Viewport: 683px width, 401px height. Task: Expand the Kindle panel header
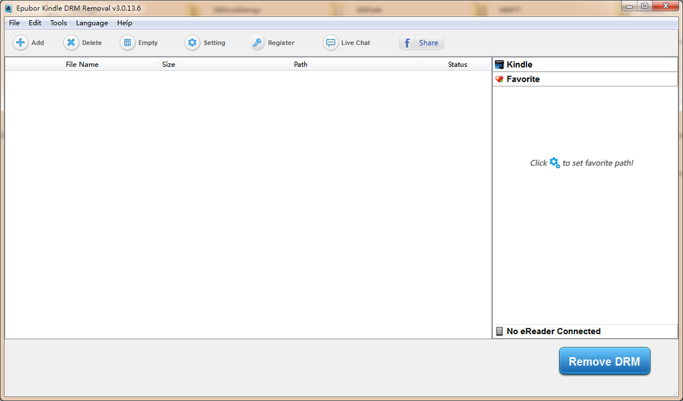585,64
